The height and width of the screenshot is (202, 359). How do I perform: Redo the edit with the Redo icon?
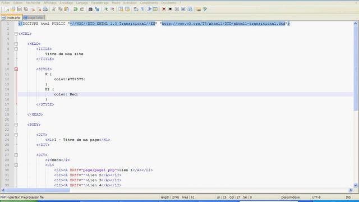click(82, 9)
